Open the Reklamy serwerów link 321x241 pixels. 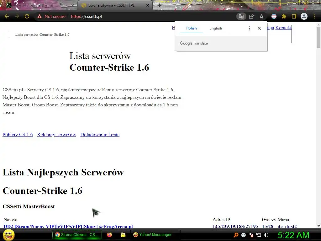tap(56, 135)
